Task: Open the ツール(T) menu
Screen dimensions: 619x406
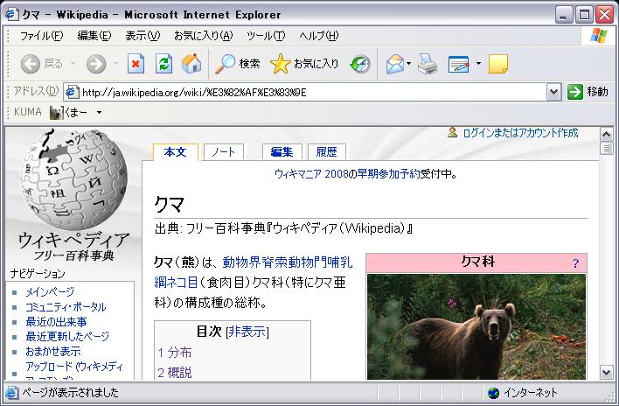Action: pos(266,36)
